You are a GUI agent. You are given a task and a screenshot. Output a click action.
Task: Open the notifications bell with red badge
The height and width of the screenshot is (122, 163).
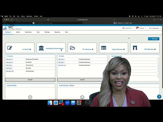pos(137,28)
